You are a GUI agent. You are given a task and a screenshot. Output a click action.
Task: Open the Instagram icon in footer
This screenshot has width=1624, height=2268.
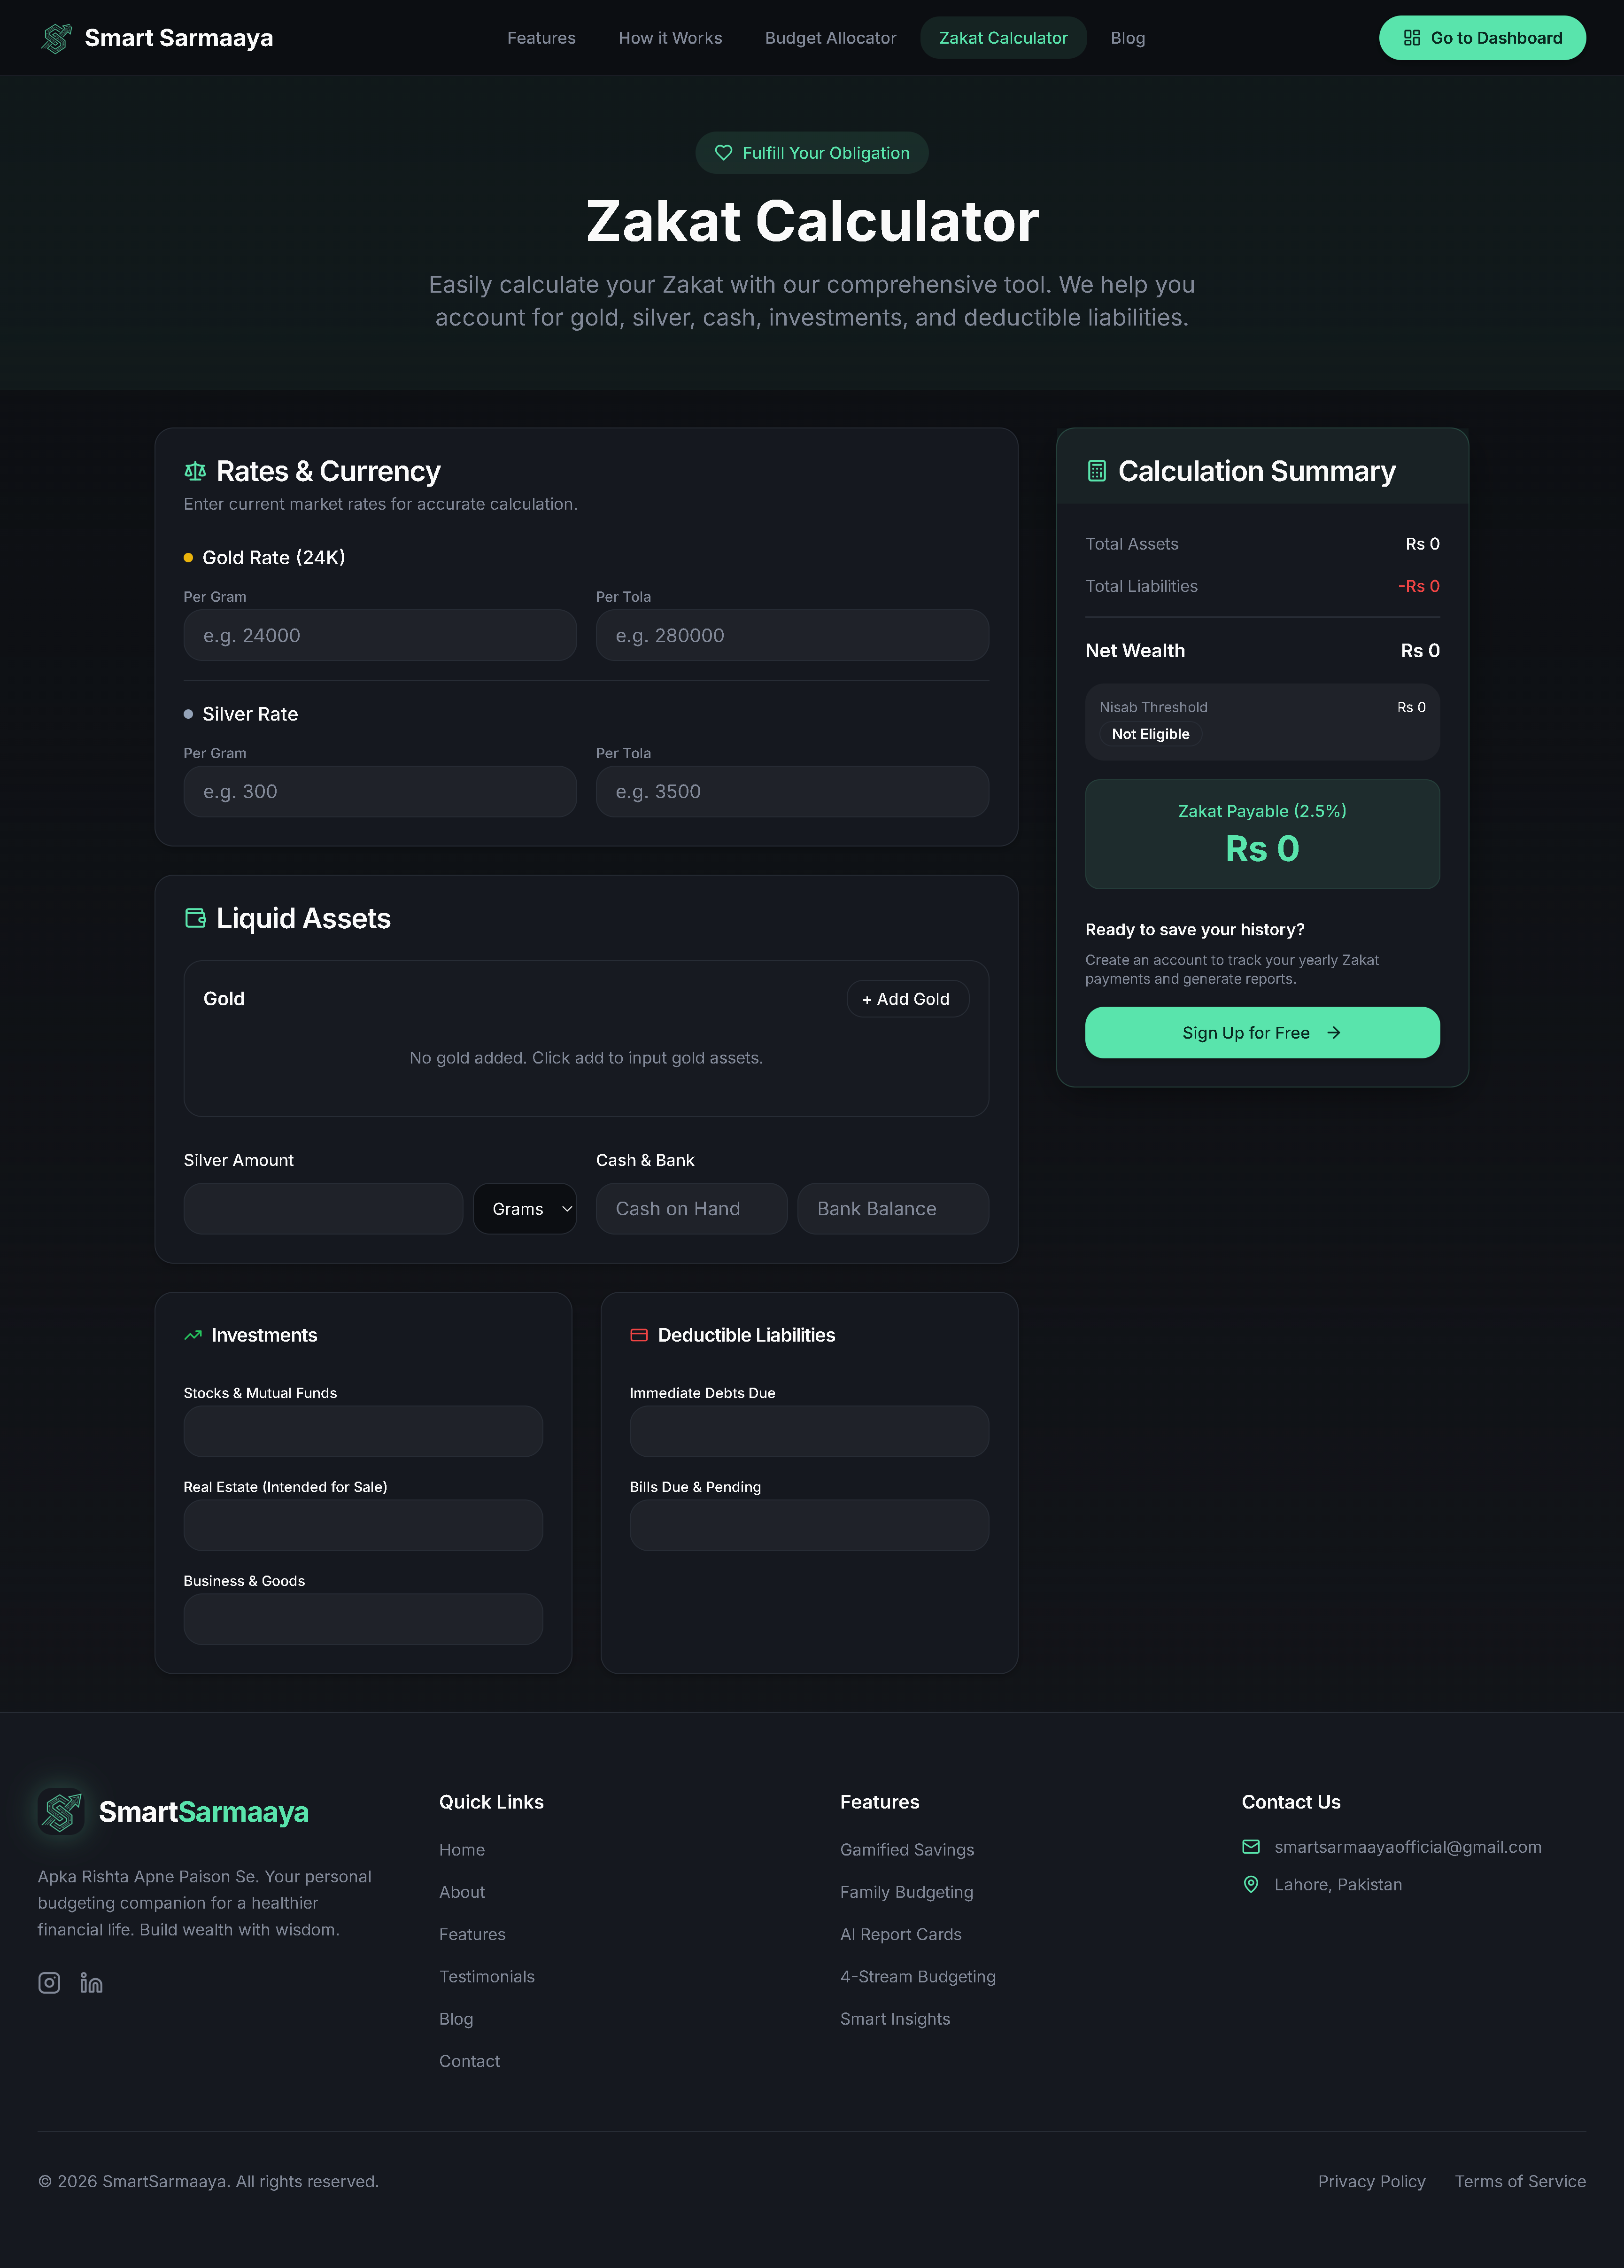point(49,1982)
